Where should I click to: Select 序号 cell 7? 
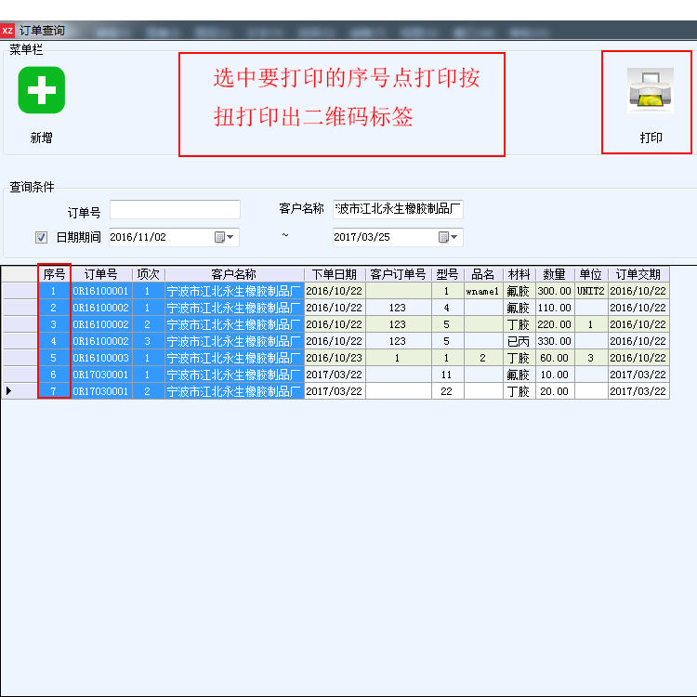point(54,391)
